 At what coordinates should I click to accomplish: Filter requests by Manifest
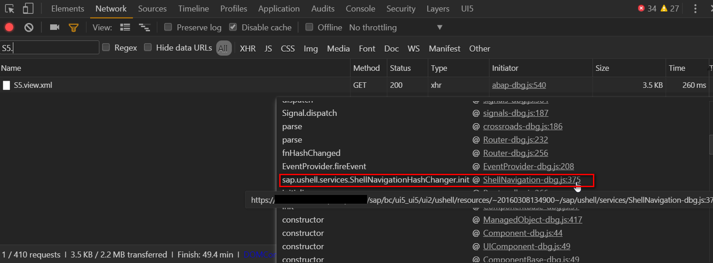coord(445,48)
